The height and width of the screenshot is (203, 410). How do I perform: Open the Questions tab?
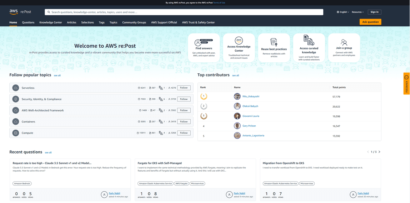28,22
